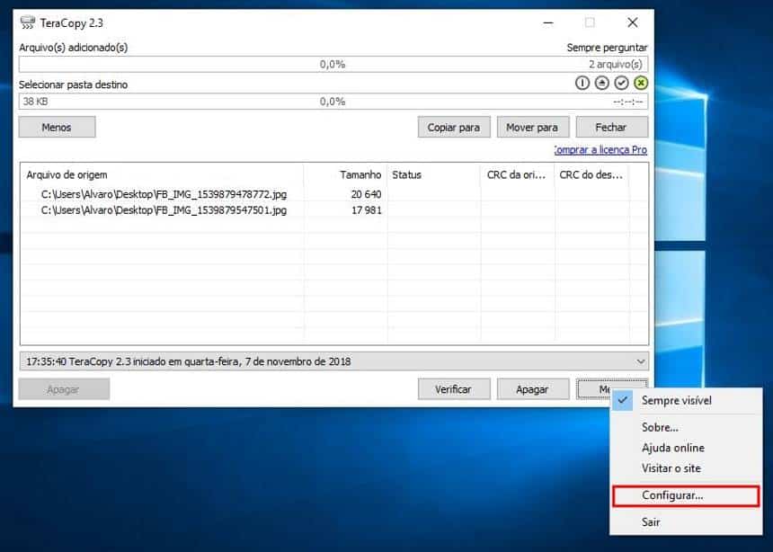This screenshot has height=552, width=773.
Task: Click the Status column header
Action: pyautogui.click(x=434, y=174)
